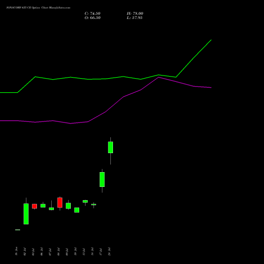
Task: Click the open value O: 66.50
Action: point(92,18)
